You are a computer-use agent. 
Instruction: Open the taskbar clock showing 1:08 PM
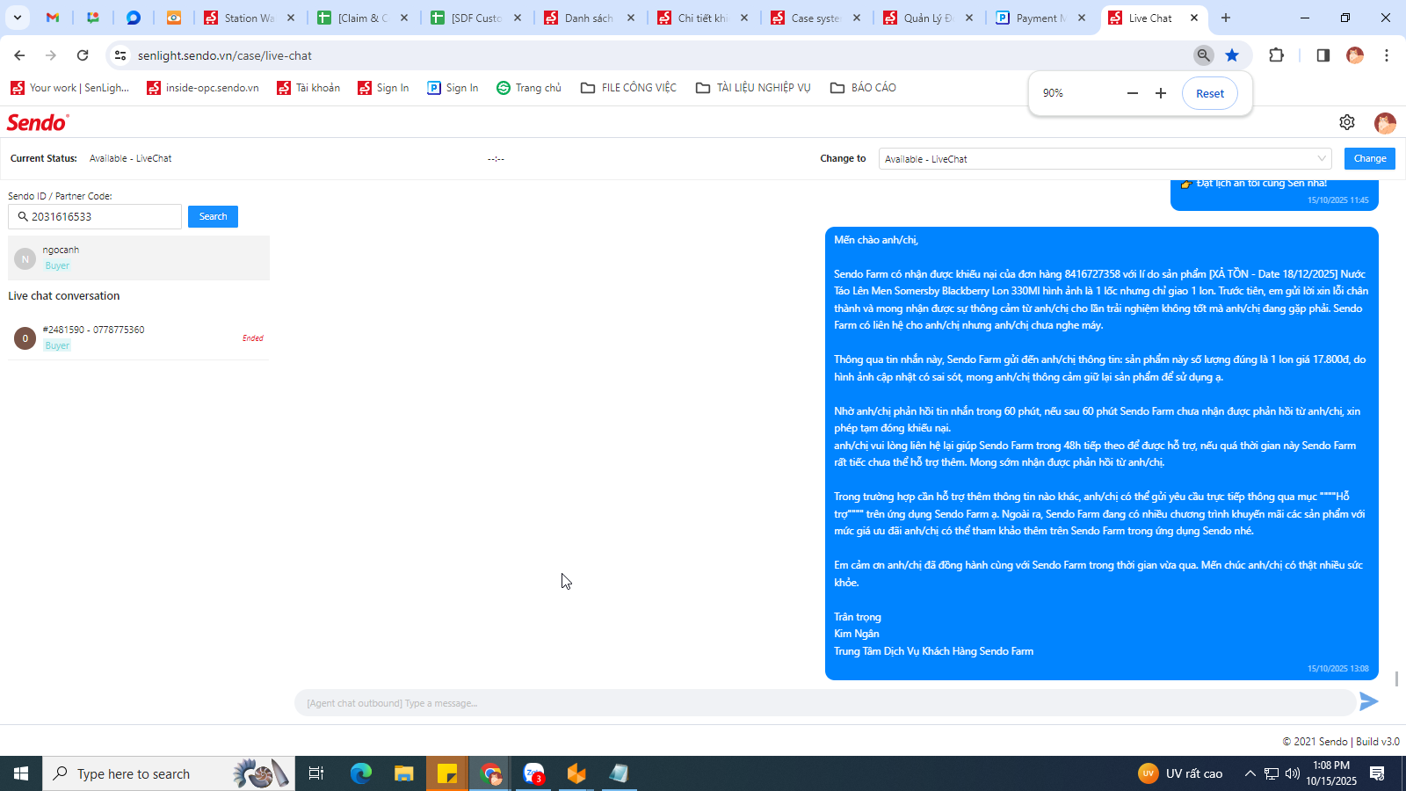pyautogui.click(x=1331, y=773)
